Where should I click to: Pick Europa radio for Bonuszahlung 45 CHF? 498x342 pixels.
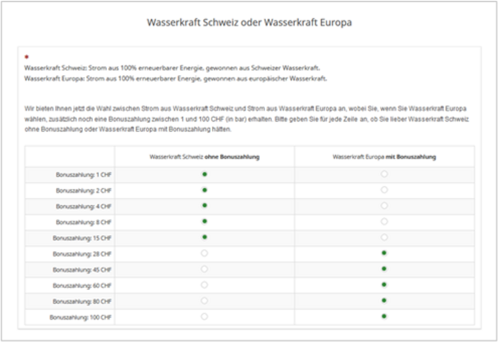384,269
